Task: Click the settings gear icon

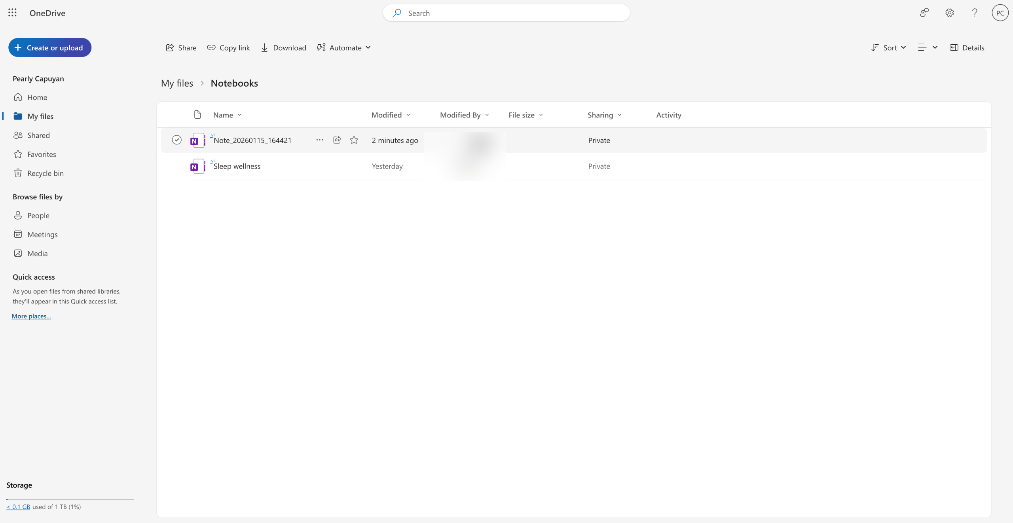Action: pos(949,13)
